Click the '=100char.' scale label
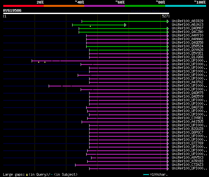 (x=159, y=174)
